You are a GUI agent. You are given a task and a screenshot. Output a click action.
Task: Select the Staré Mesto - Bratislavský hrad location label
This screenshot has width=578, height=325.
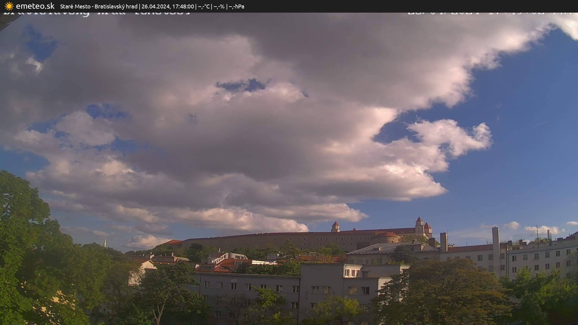[99, 6]
